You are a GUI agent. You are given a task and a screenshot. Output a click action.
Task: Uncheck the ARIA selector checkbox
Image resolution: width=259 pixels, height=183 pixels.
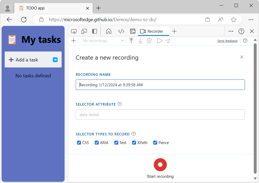point(97,143)
